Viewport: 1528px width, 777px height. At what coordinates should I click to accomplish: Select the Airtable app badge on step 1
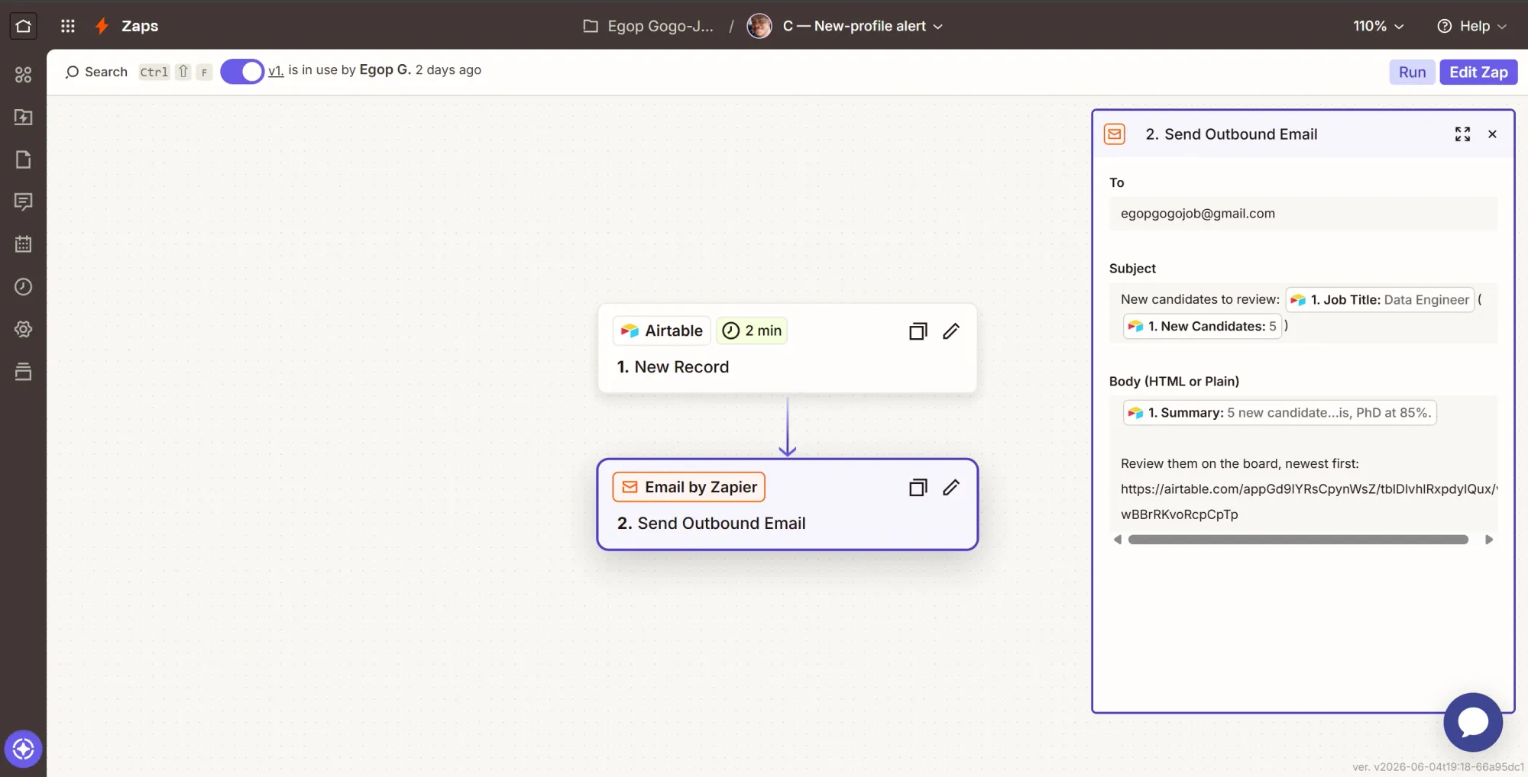pos(662,330)
